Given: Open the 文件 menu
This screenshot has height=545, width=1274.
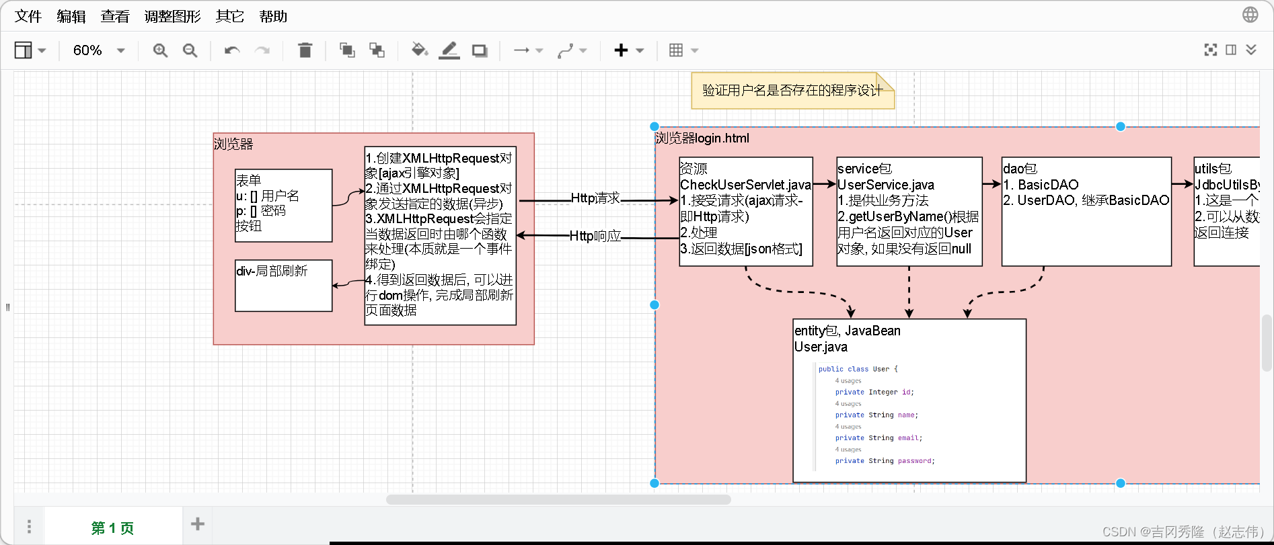Looking at the screenshot, I should click(x=28, y=16).
